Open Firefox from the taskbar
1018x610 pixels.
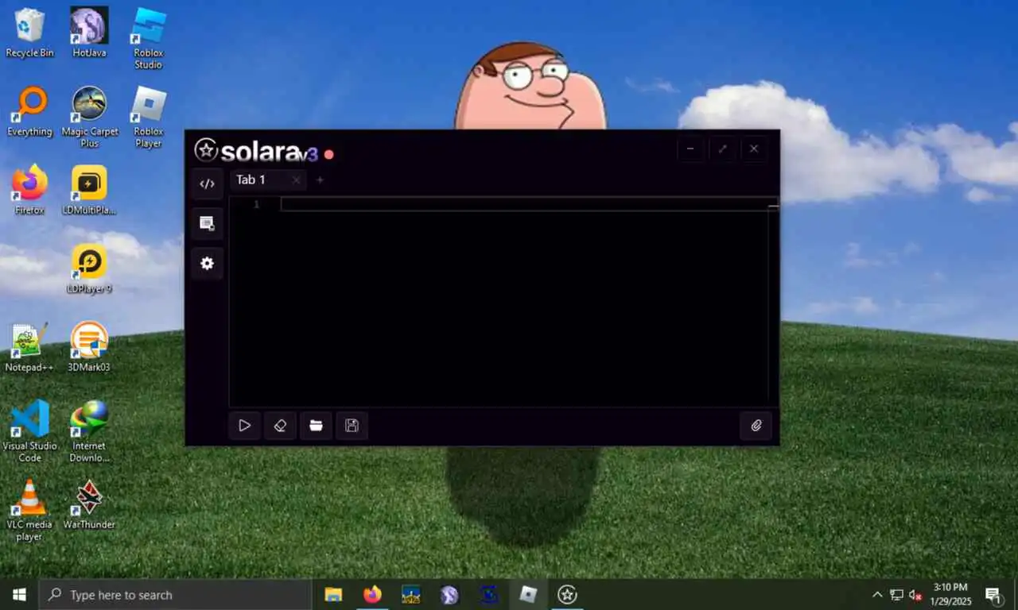pyautogui.click(x=372, y=594)
